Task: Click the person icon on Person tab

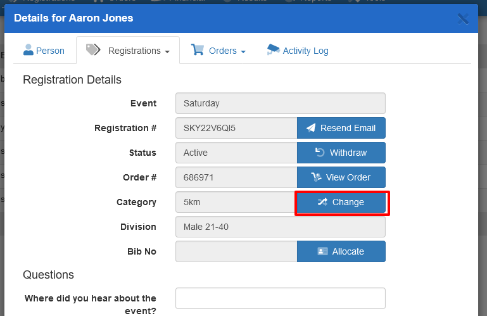Action: click(x=28, y=50)
